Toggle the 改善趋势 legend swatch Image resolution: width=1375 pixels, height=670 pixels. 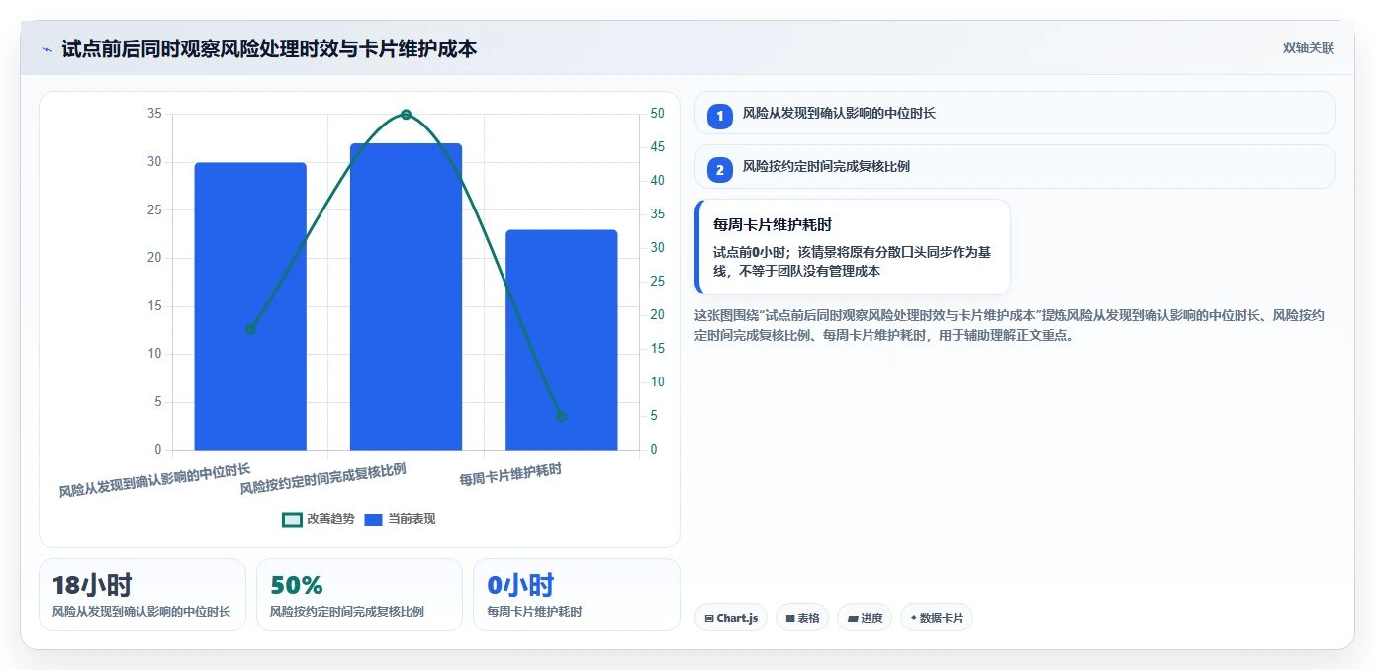293,519
